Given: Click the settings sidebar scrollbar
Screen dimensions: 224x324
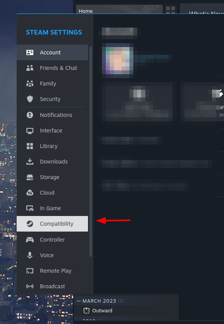Looking at the screenshot, I should (x=91, y=152).
